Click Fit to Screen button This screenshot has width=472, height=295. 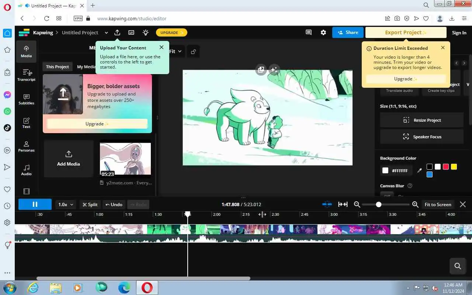438,204
